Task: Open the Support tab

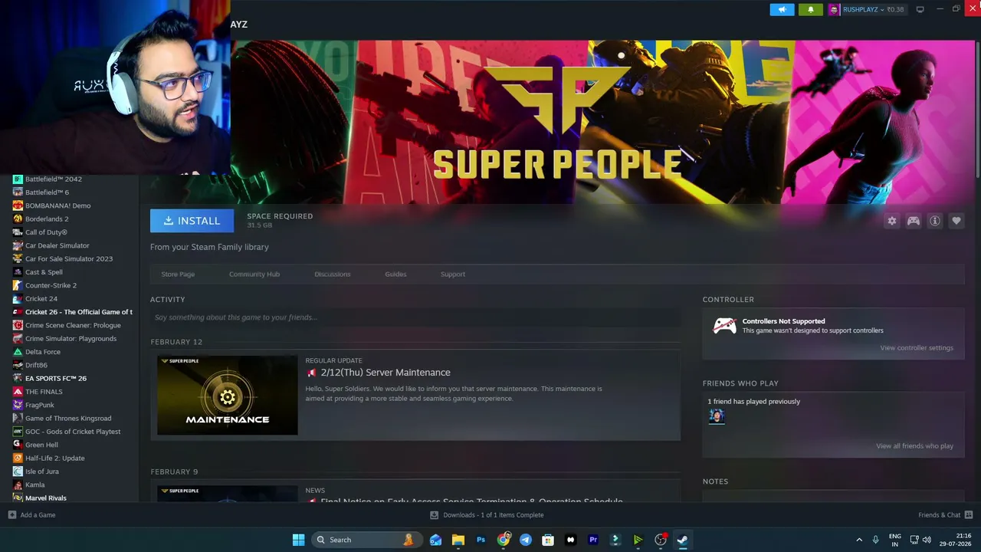Action: [453, 274]
